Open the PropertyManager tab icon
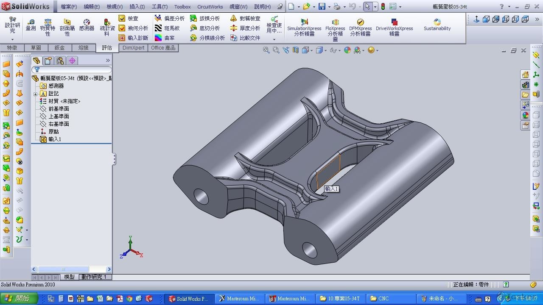Viewport: 543px width, 305px height. (x=48, y=61)
